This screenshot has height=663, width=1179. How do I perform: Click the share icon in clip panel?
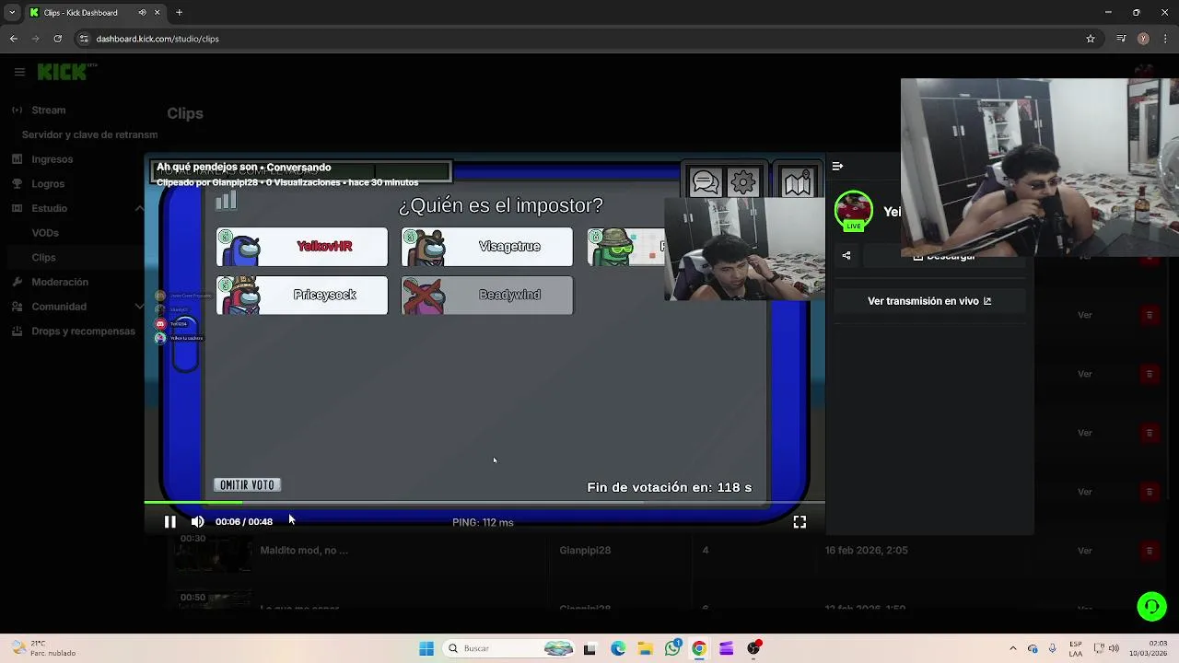click(x=846, y=255)
